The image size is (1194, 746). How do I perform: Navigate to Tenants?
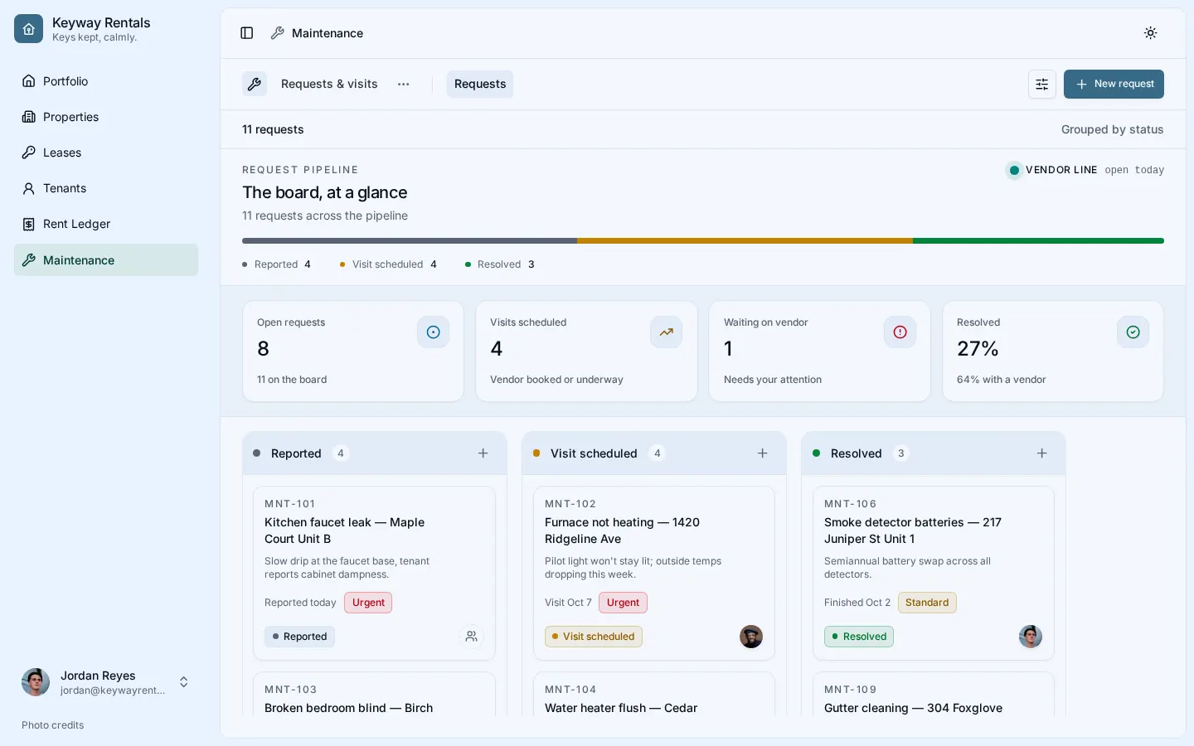pos(106,188)
